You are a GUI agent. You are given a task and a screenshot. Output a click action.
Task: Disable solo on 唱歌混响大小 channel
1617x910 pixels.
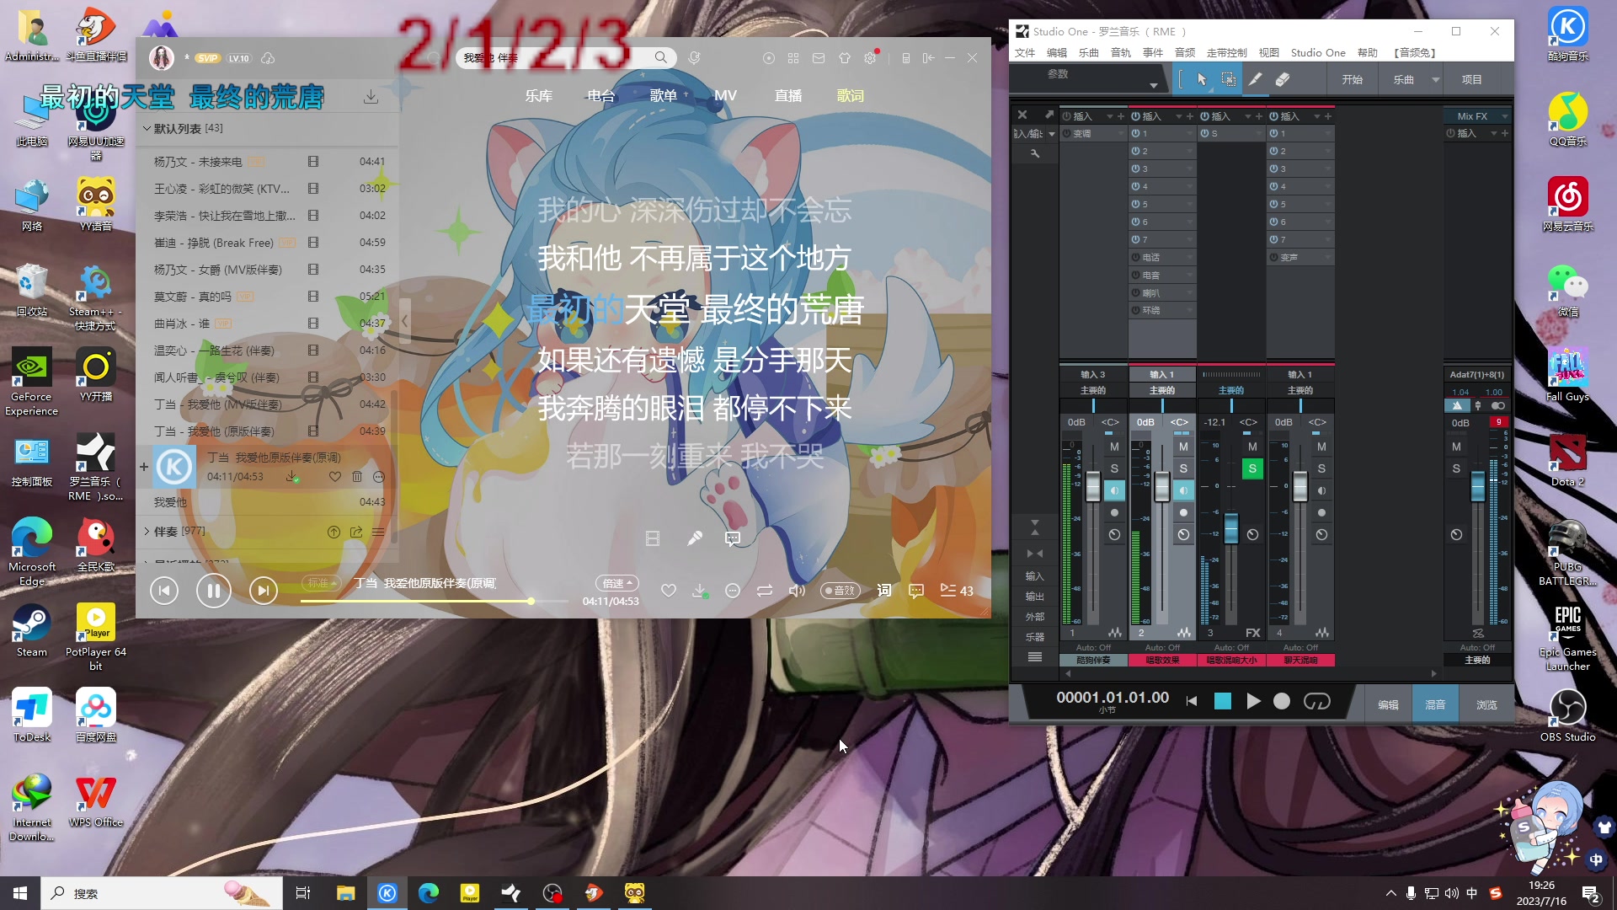1252,468
